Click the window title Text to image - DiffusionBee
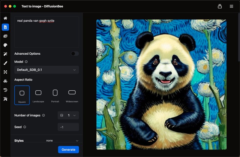 tap(42, 6)
